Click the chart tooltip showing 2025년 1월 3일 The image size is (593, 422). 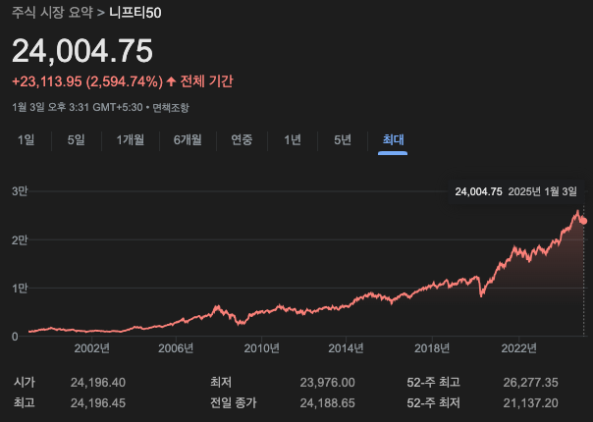(x=515, y=191)
